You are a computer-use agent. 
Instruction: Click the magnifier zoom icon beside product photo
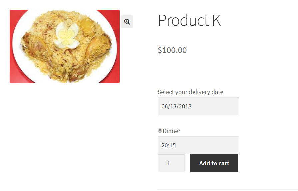pyautogui.click(x=127, y=22)
